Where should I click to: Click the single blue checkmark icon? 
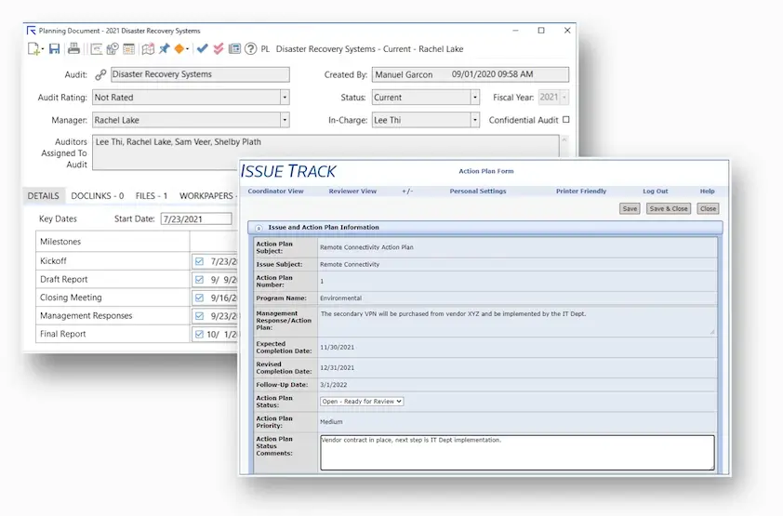click(x=202, y=48)
